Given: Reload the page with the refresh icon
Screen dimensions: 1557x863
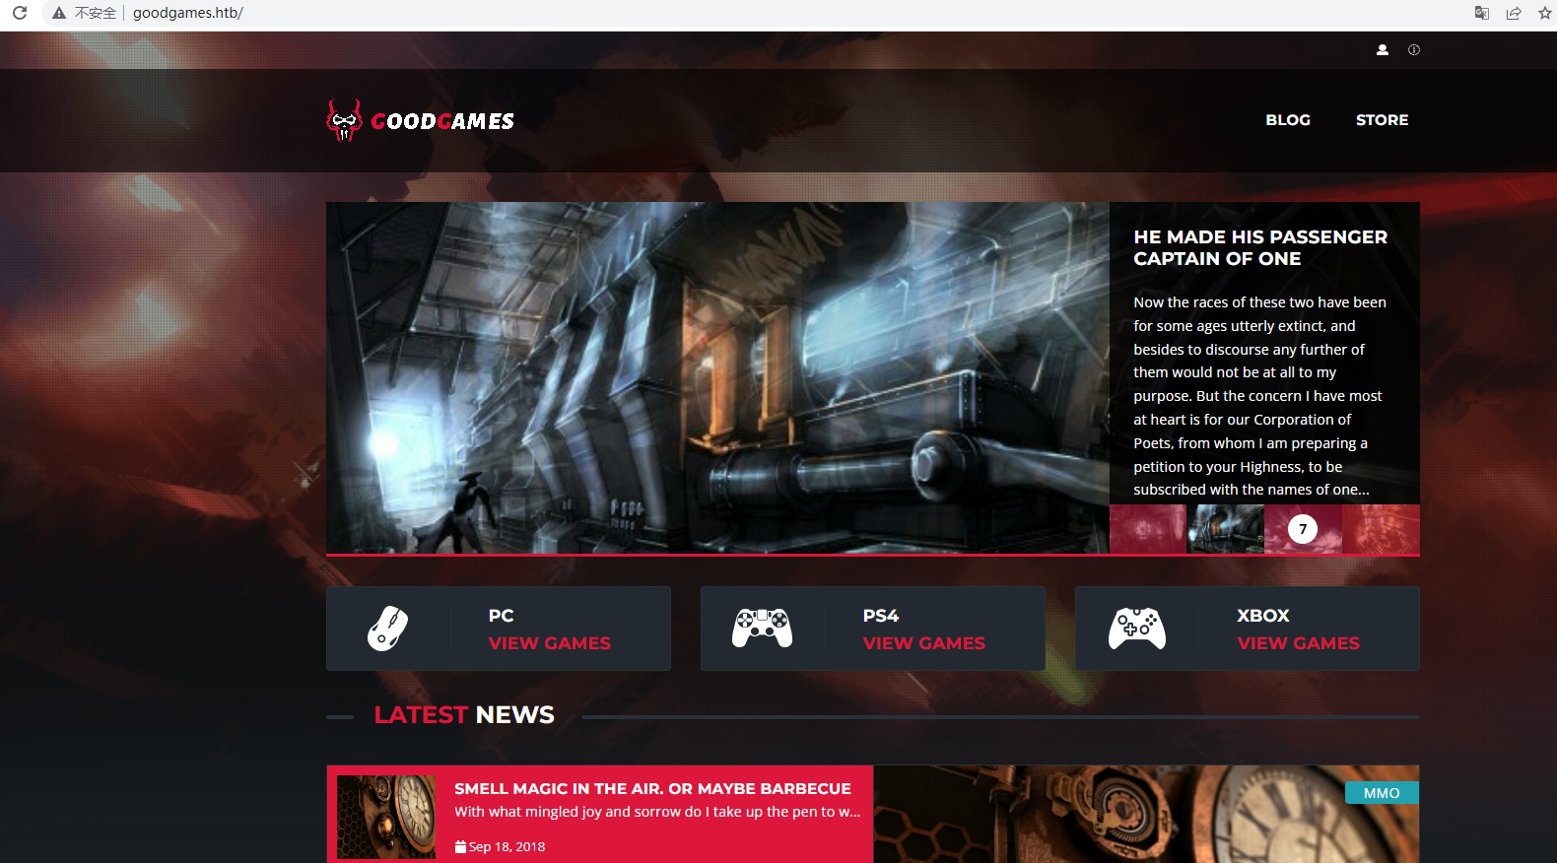Looking at the screenshot, I should (x=20, y=13).
